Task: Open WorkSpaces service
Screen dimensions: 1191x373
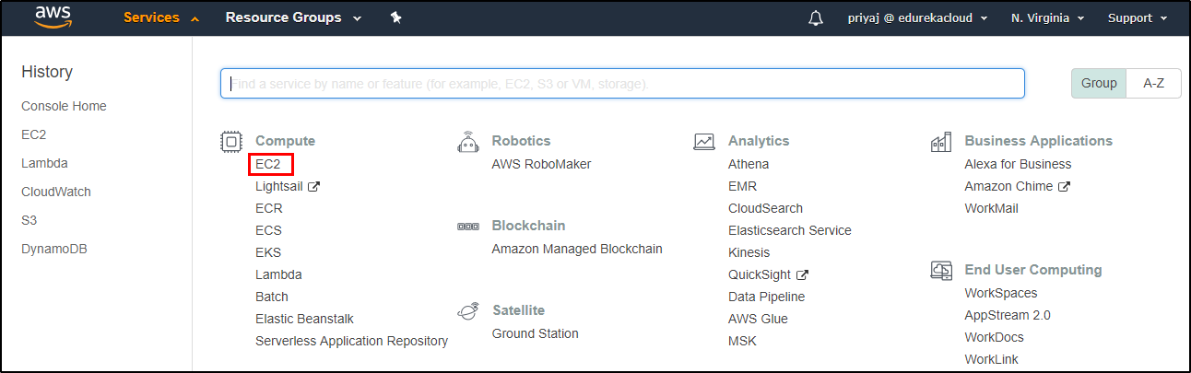Action: 1000,293
